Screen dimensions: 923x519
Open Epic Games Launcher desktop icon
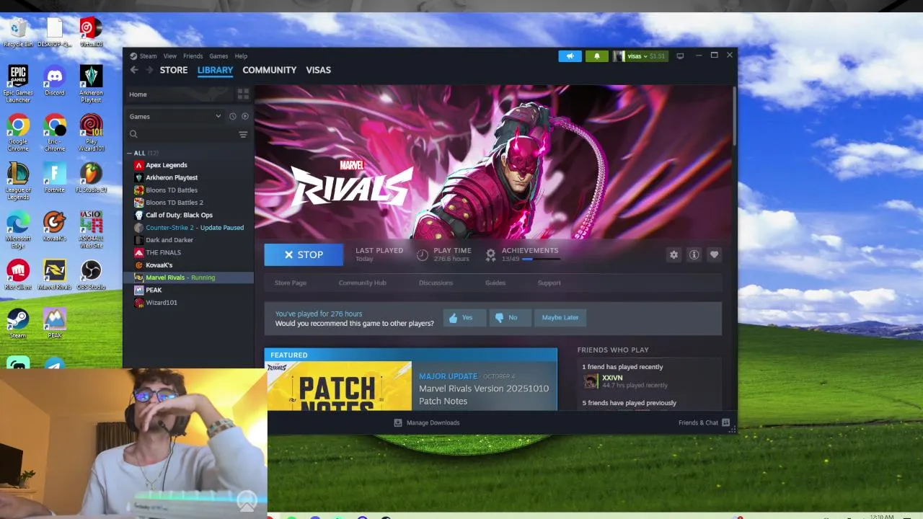(x=18, y=84)
